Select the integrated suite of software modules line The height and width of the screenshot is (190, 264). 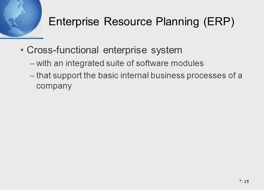[120, 63]
